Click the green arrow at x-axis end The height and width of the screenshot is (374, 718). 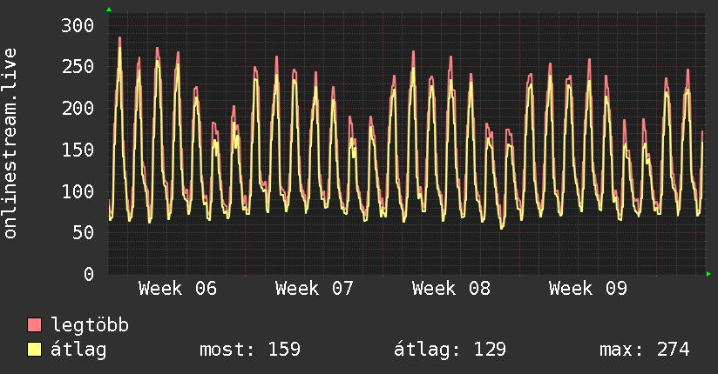(708, 274)
